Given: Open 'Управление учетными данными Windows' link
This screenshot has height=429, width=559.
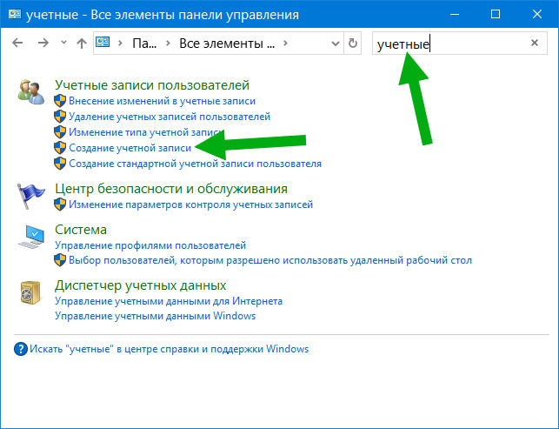Looking at the screenshot, I should [x=155, y=316].
